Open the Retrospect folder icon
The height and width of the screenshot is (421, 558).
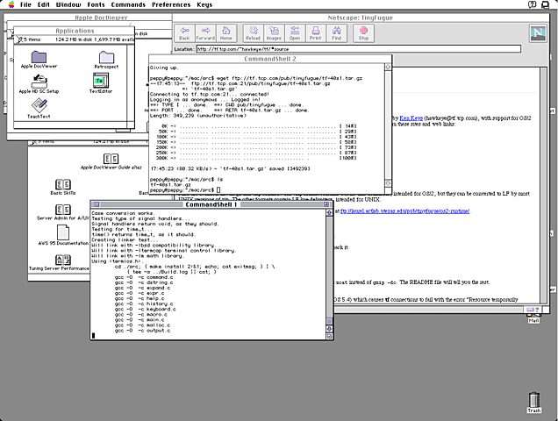[106, 57]
